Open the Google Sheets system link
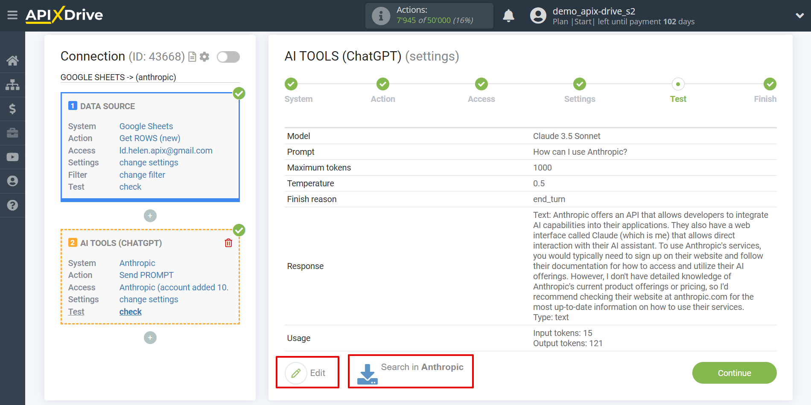 (146, 126)
